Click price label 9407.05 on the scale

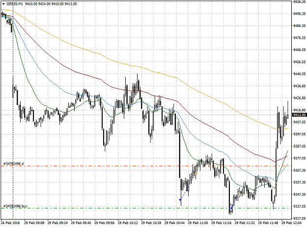pos(299,122)
